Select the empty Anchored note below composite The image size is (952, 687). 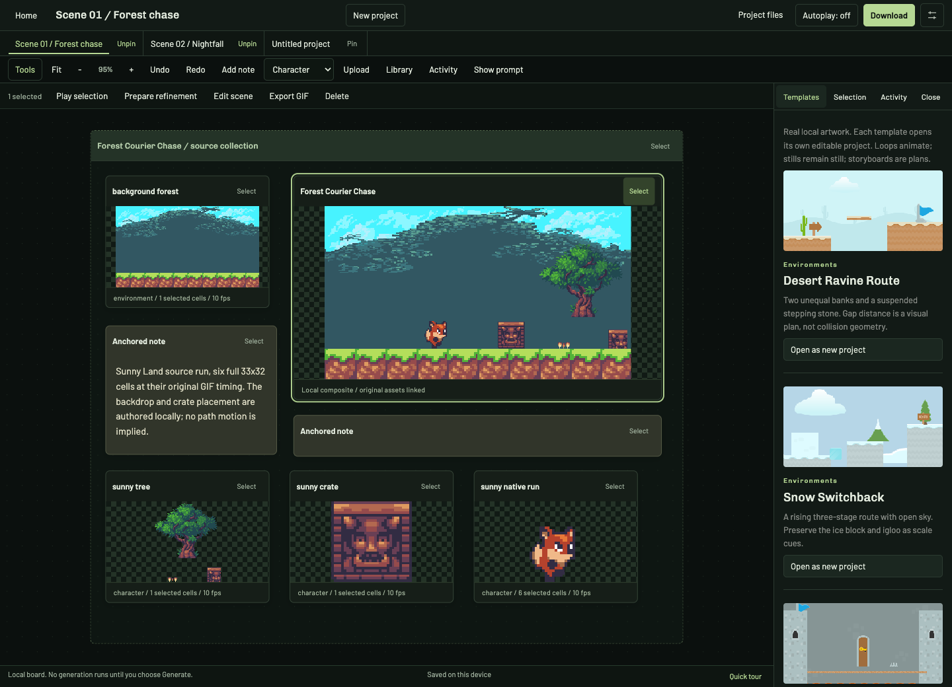[639, 431]
